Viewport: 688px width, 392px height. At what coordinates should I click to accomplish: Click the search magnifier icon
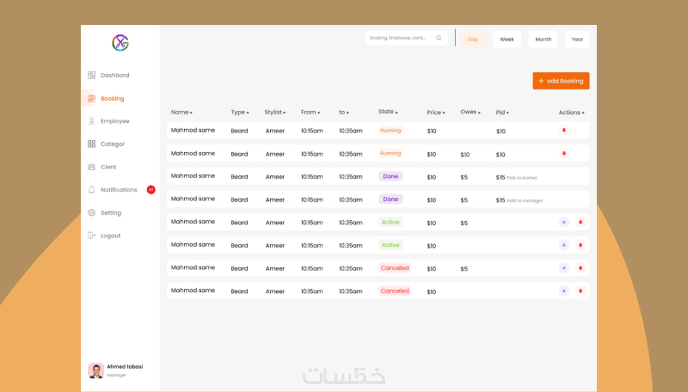point(439,38)
